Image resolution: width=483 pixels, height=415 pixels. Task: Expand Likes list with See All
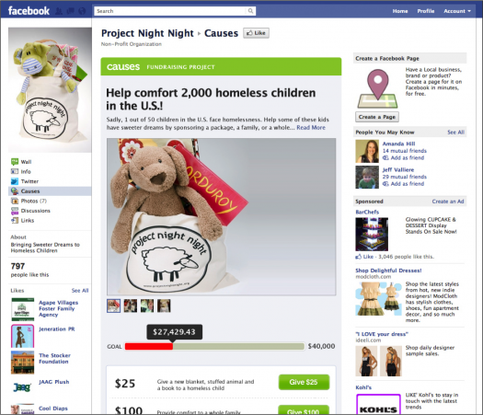tap(80, 291)
